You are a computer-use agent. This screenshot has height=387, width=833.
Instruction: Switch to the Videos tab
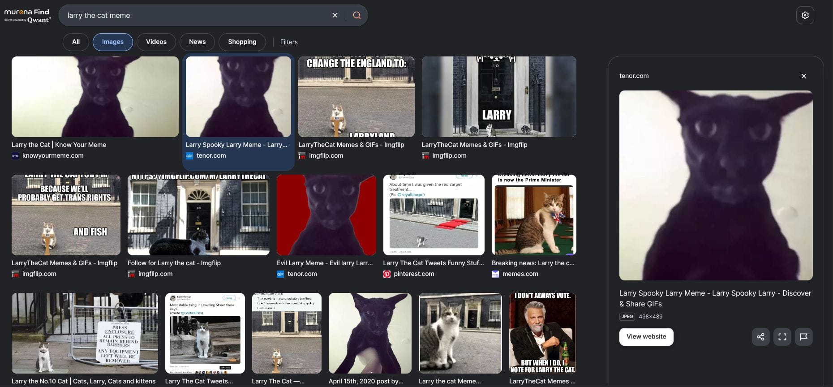pyautogui.click(x=156, y=42)
